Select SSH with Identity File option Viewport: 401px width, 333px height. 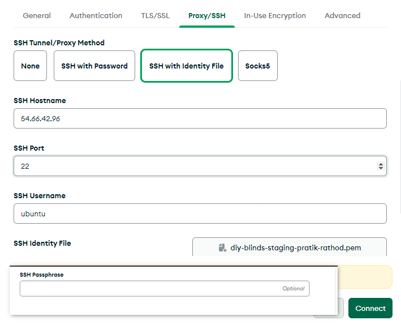[186, 66]
